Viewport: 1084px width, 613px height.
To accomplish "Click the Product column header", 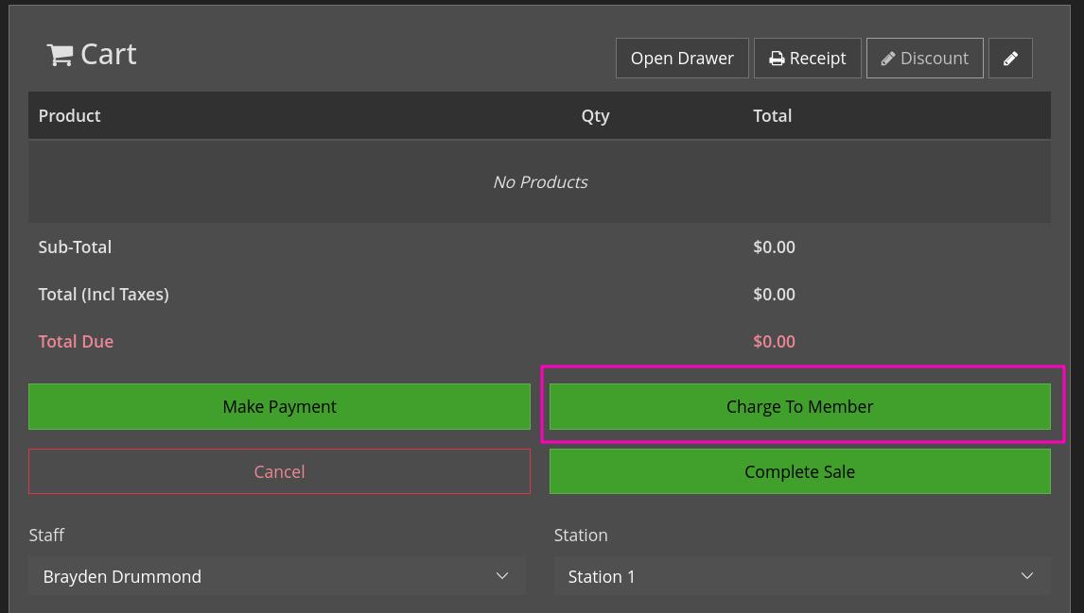I will pos(69,116).
